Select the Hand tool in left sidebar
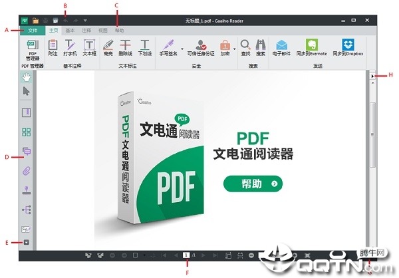The width and height of the screenshot is (399, 278). pyautogui.click(x=26, y=77)
